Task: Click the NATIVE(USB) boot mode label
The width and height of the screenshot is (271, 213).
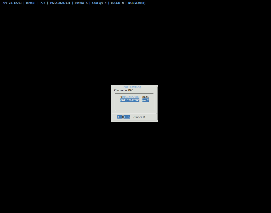Action: [x=137, y=3]
